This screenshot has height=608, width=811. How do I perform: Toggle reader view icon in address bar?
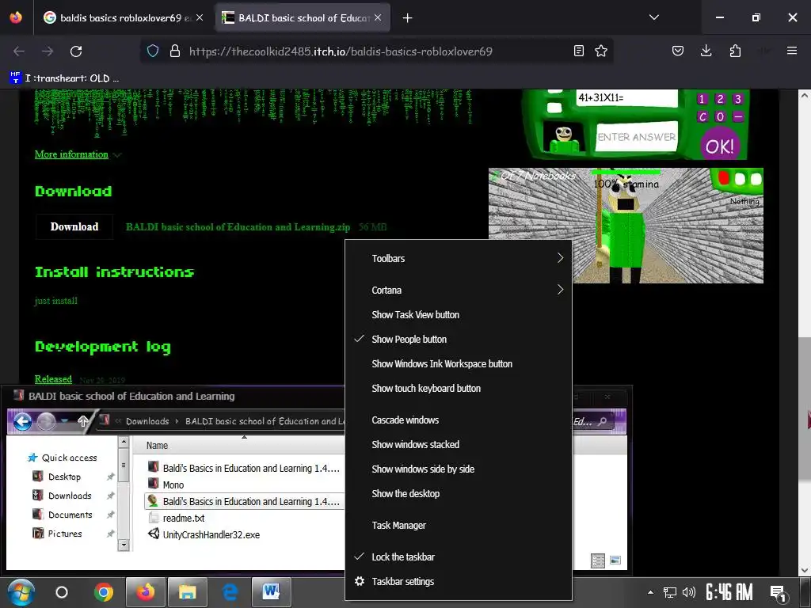[x=579, y=51]
